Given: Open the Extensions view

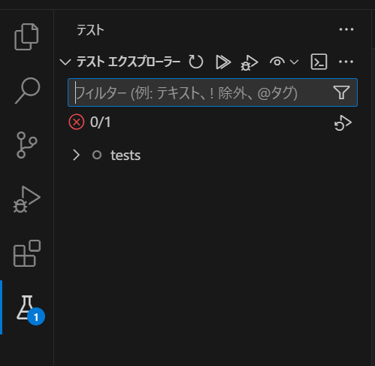Looking at the screenshot, I should click(27, 253).
